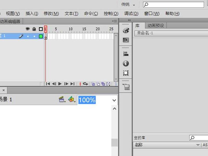Open the 传统 workspace dropdown
The height and width of the screenshot is (156, 208).
128,5
